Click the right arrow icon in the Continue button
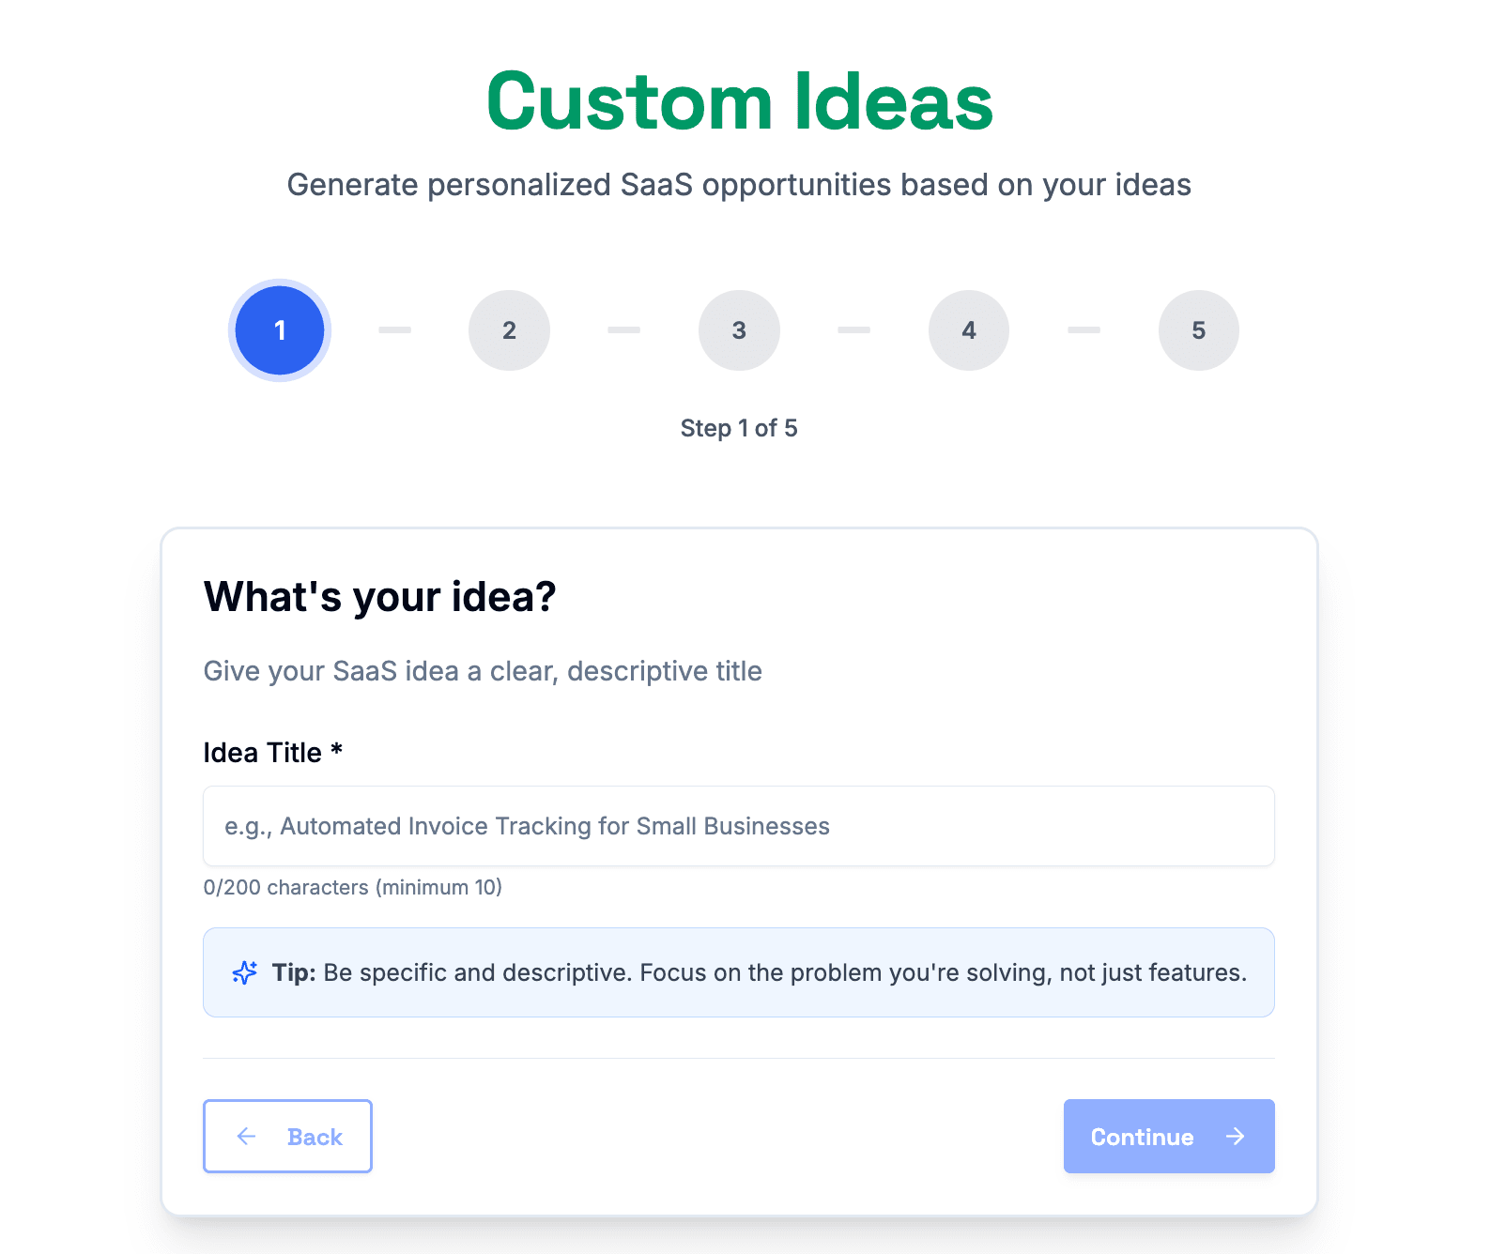The width and height of the screenshot is (1491, 1254). [1235, 1137]
